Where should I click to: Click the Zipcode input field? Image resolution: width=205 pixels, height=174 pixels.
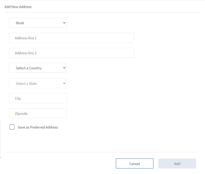(38, 113)
